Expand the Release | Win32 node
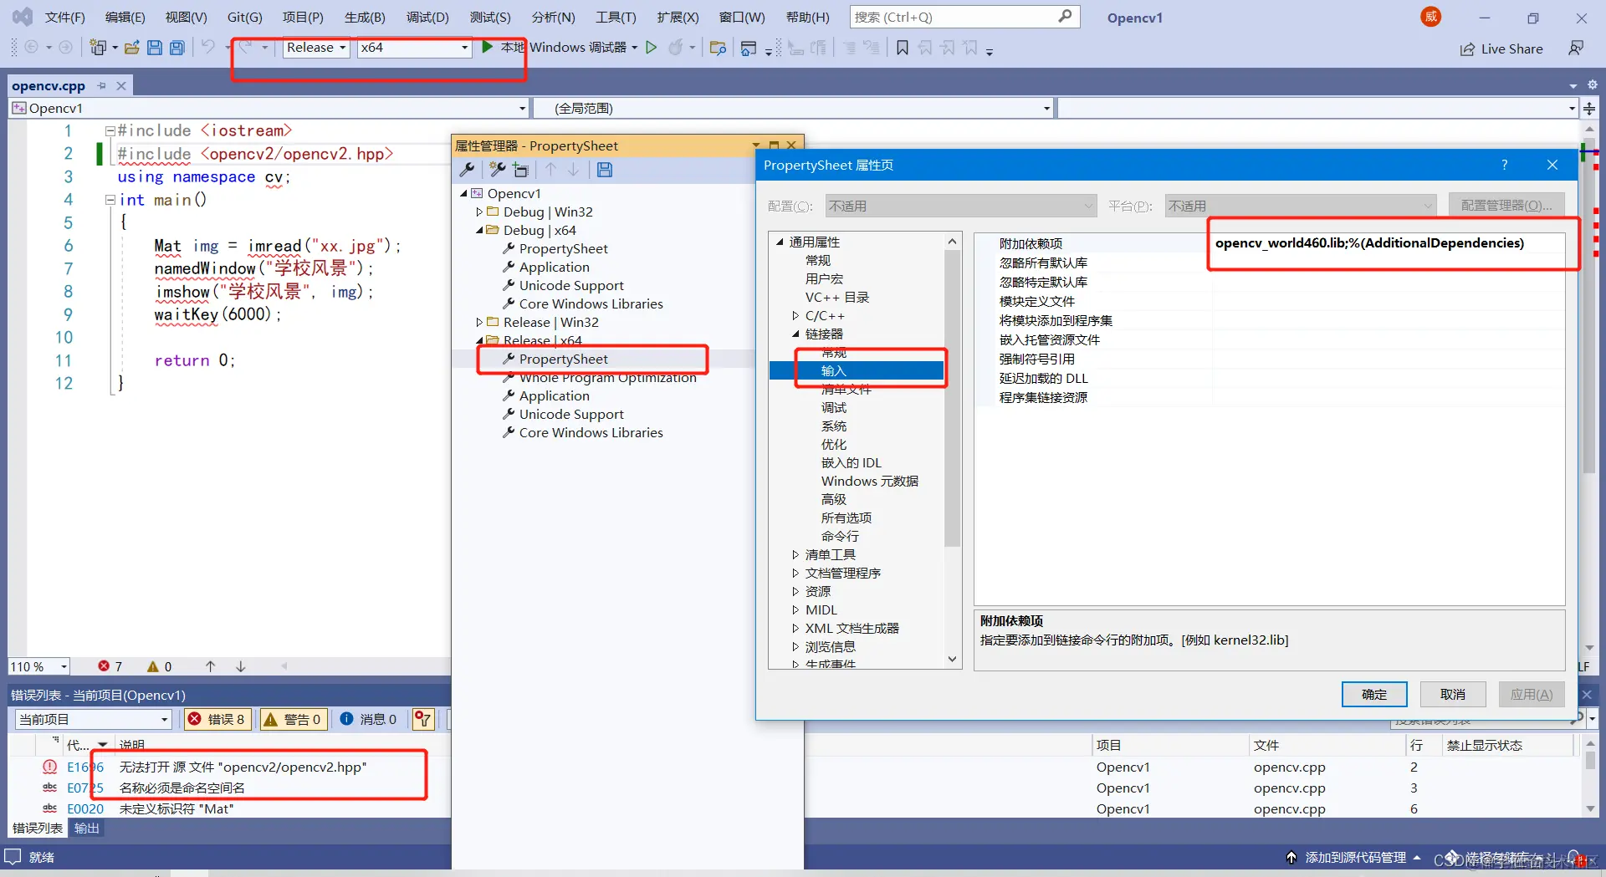 point(479,323)
